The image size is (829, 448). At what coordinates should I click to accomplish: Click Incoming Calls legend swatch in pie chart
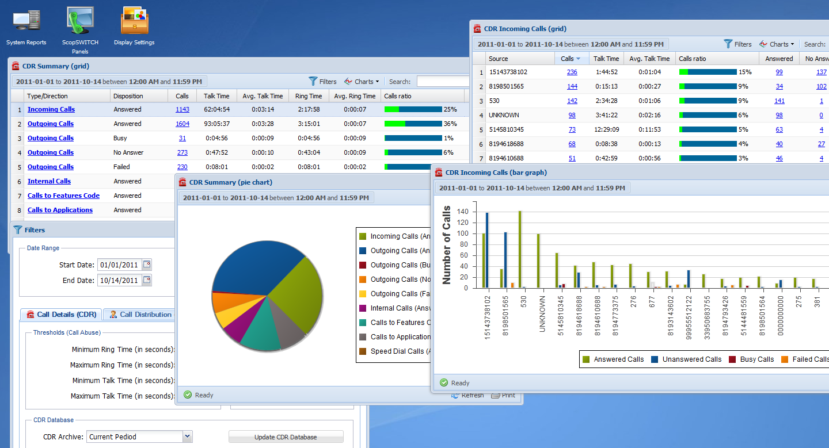coord(363,236)
